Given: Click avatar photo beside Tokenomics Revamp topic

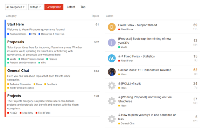Looking at the screenshot, I should [x=112, y=72].
